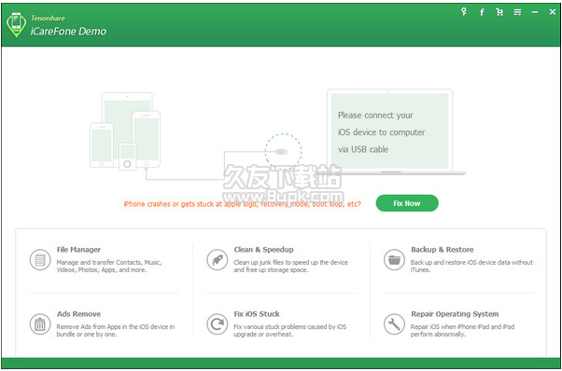Click the orange iPhone crashes notice text
The height and width of the screenshot is (371, 562).
tap(243, 204)
